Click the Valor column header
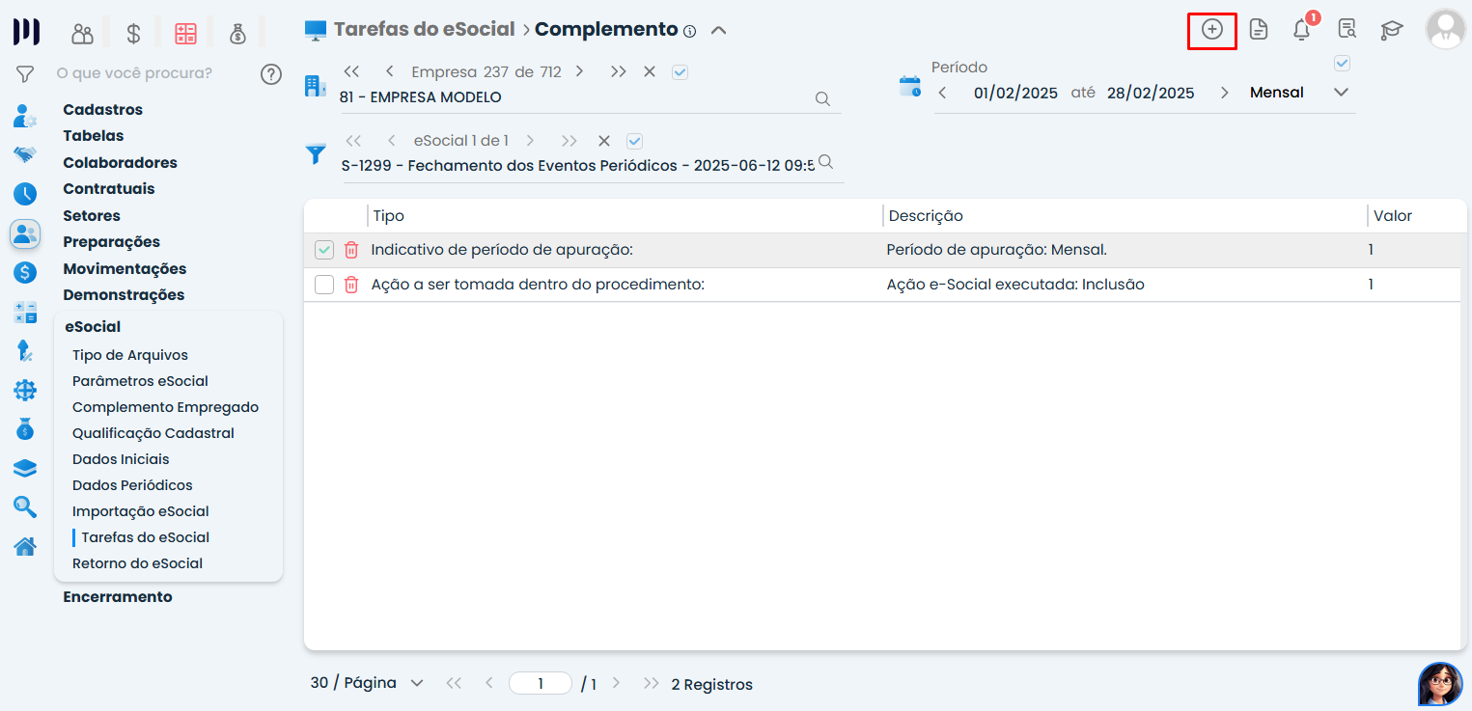1472x711 pixels. pos(1393,216)
